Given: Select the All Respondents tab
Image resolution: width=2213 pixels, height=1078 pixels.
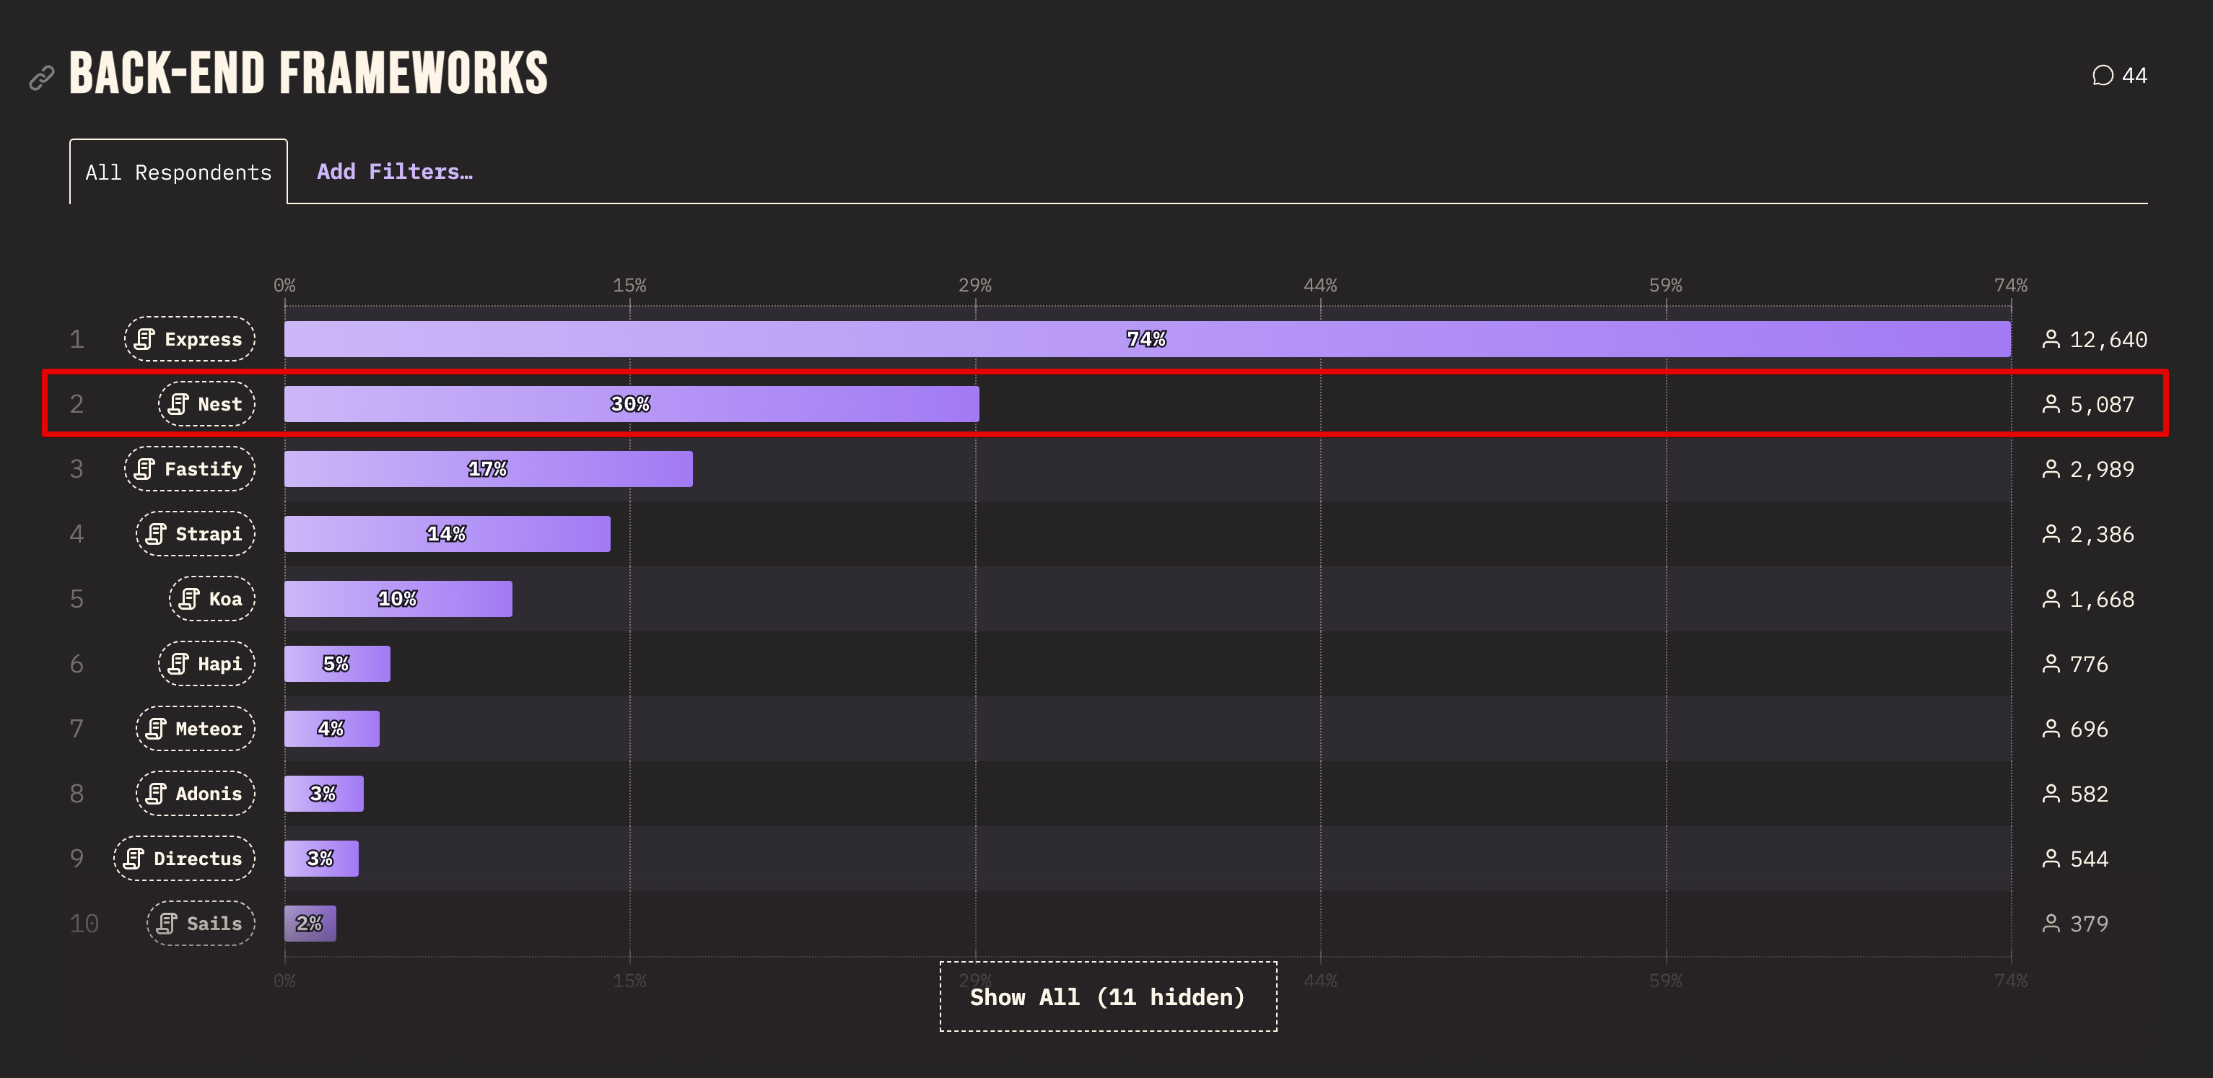Looking at the screenshot, I should click(x=179, y=172).
